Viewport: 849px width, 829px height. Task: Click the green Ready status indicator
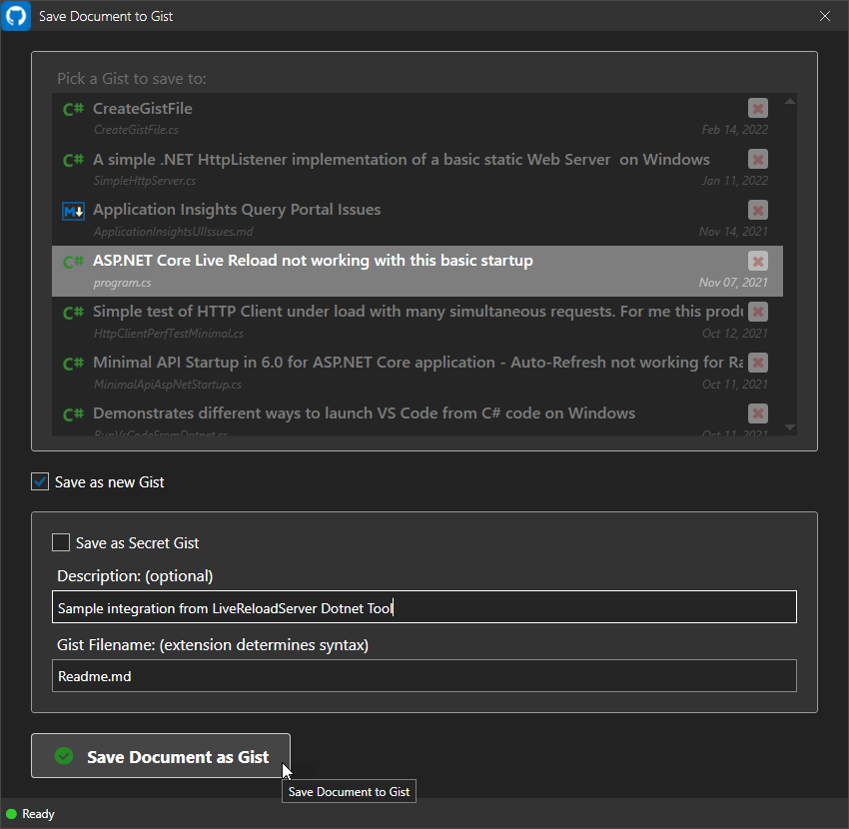(11, 814)
